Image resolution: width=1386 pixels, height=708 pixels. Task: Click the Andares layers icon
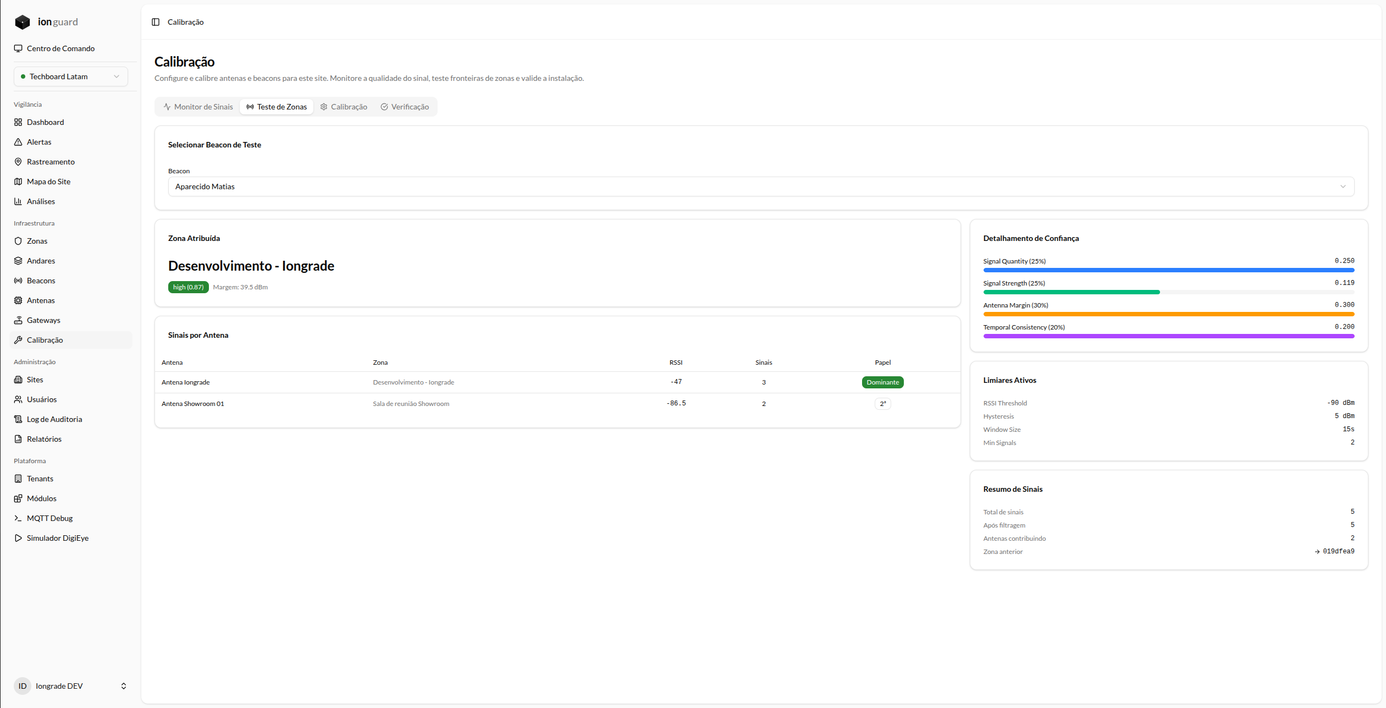click(x=18, y=261)
